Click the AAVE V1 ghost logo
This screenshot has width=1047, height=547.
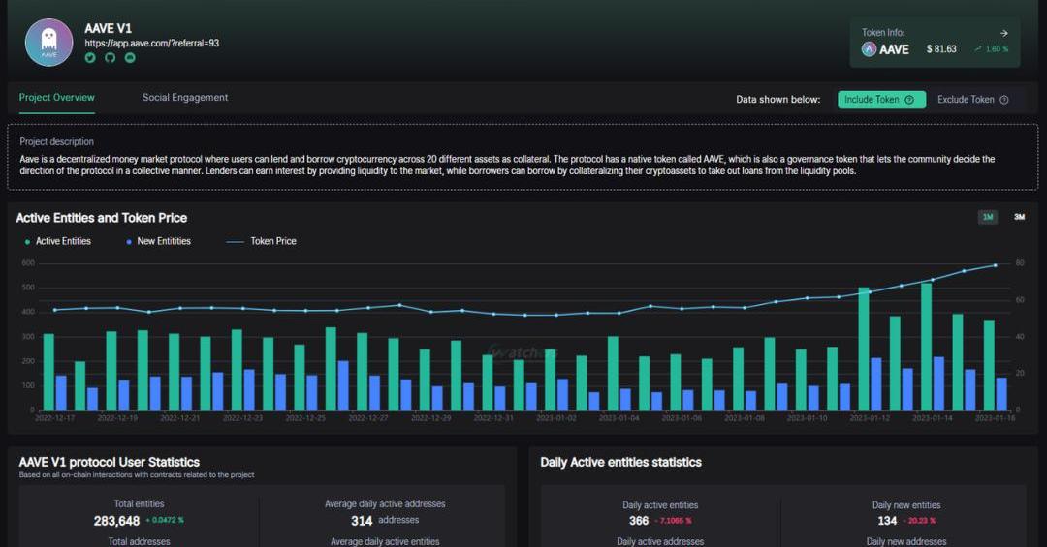[48, 43]
